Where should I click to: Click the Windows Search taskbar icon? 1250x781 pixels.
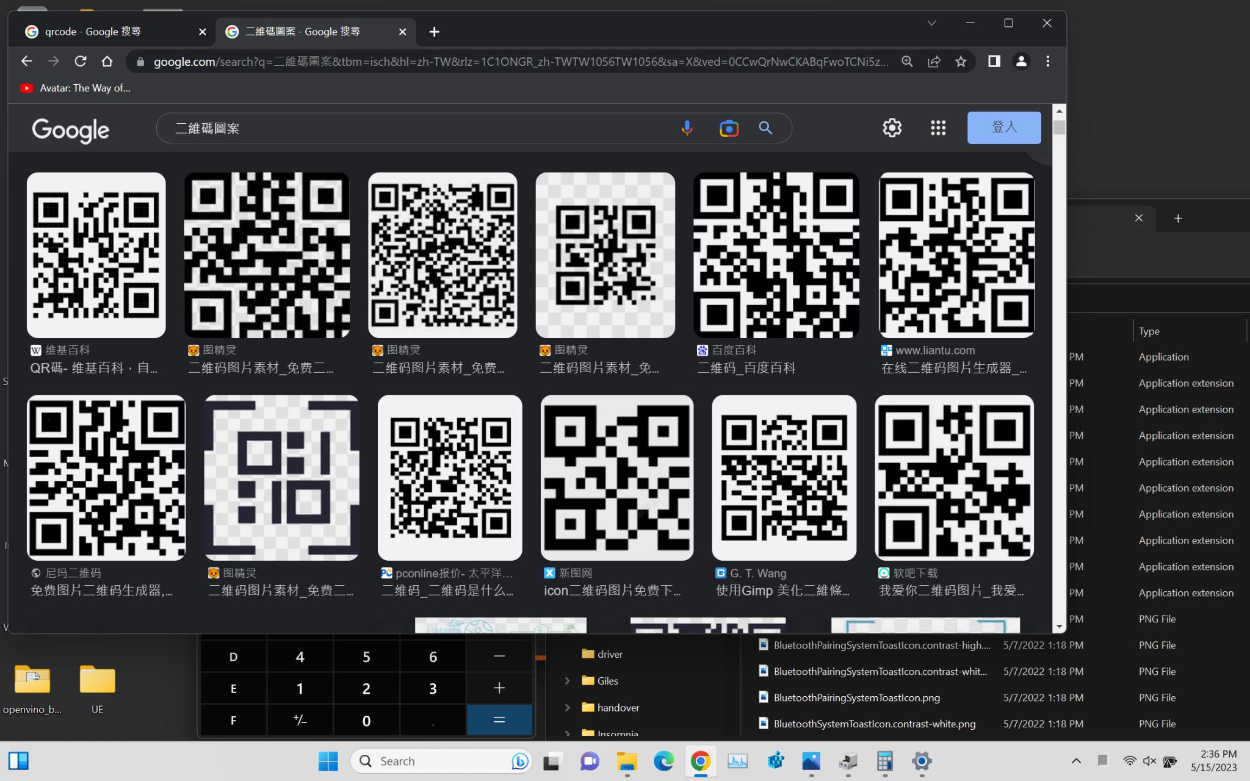point(367,761)
